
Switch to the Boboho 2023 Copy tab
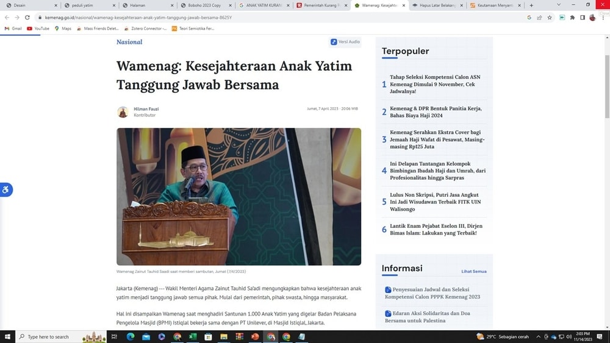[x=204, y=5]
